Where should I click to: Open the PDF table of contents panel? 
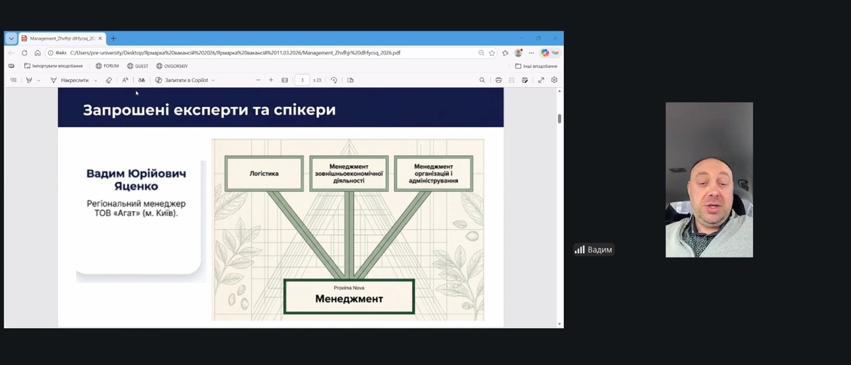click(x=13, y=80)
